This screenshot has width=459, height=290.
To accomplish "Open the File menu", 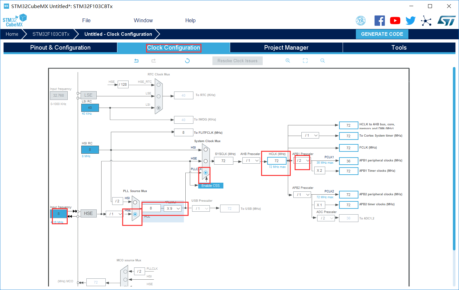I will 86,20.
